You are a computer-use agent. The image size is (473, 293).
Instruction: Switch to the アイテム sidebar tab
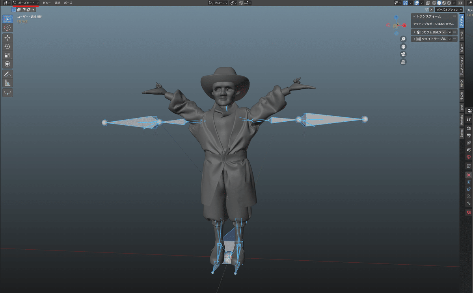coord(462,20)
